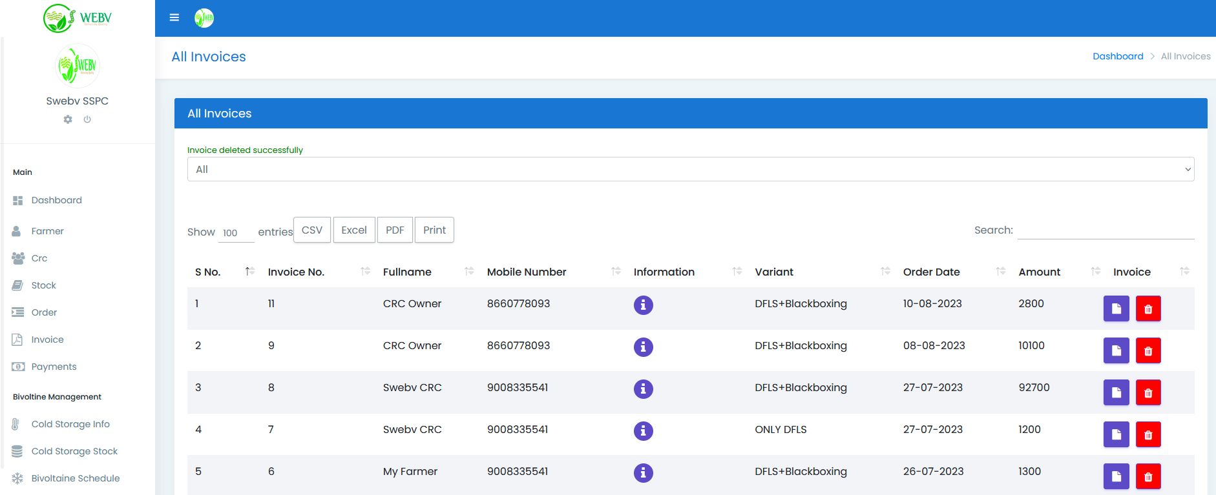Click the PDF export button
The image size is (1216, 495).
pyautogui.click(x=394, y=230)
